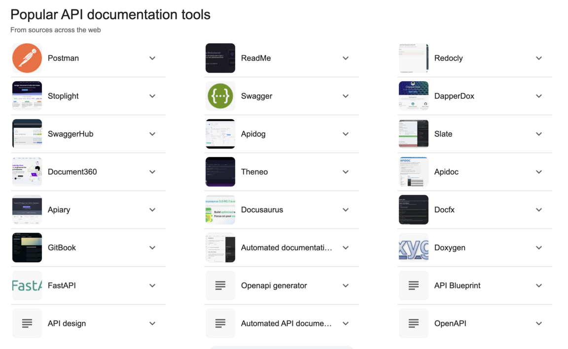Expand the Docusaurus chevron
Viewport: 568px width, 349px height.
[x=346, y=210]
